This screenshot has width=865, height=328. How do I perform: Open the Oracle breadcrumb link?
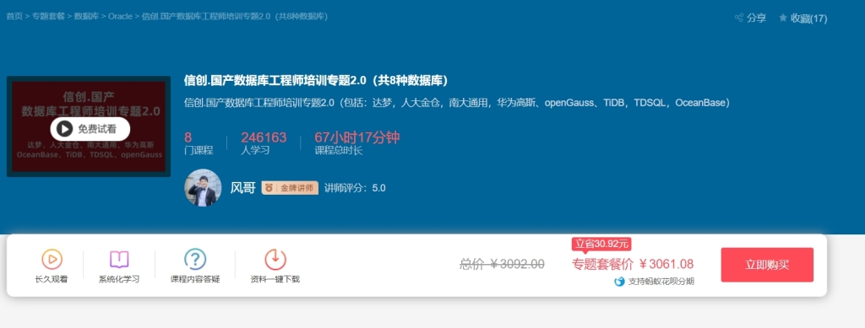click(120, 17)
